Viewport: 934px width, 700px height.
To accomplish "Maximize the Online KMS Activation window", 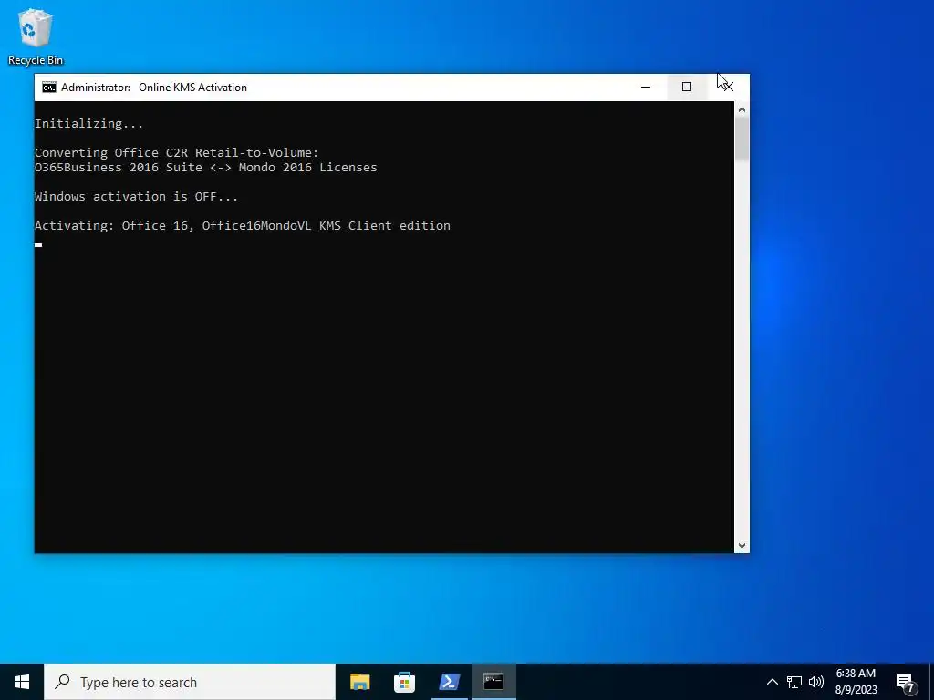I will tap(687, 87).
